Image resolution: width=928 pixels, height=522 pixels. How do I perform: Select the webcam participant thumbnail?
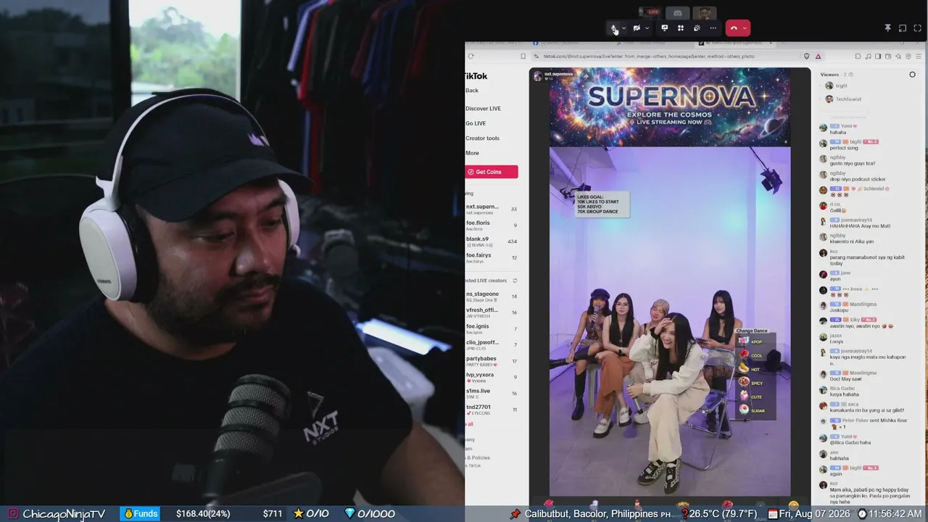pos(704,12)
